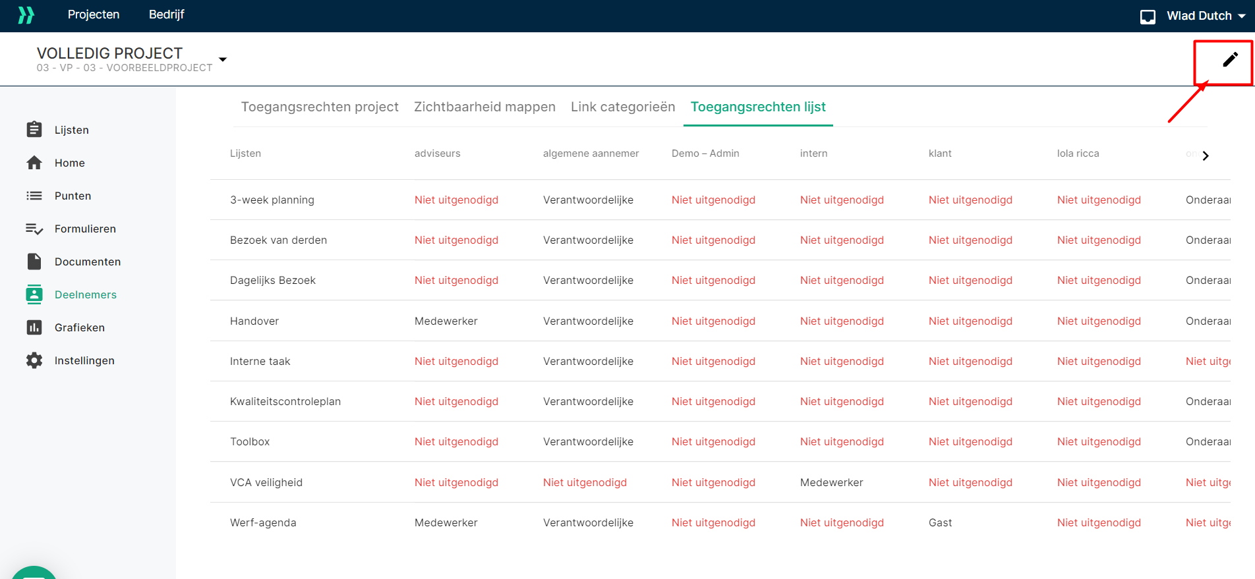Open Punten in sidebar

73,196
